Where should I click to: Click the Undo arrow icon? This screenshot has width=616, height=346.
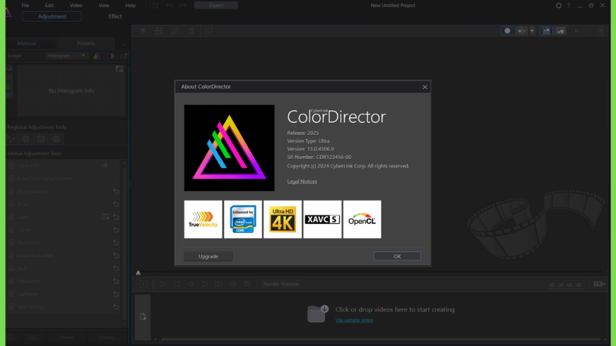(x=169, y=5)
